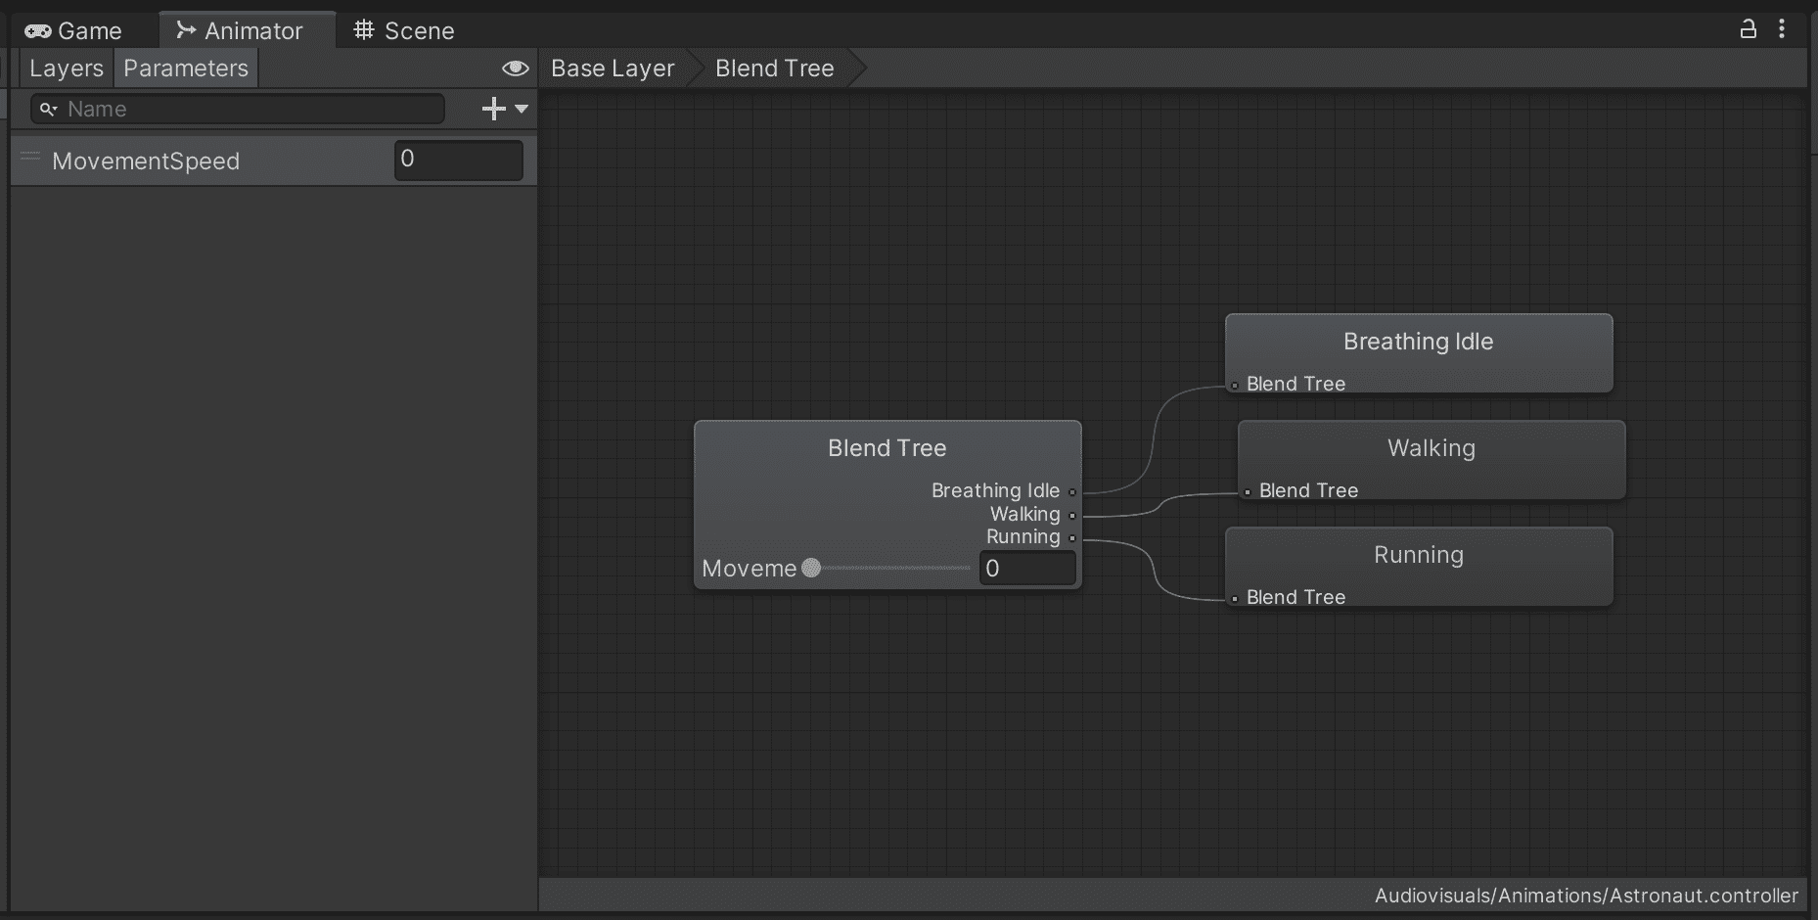Click the Name search input field
The height and width of the screenshot is (920, 1818).
(250, 109)
